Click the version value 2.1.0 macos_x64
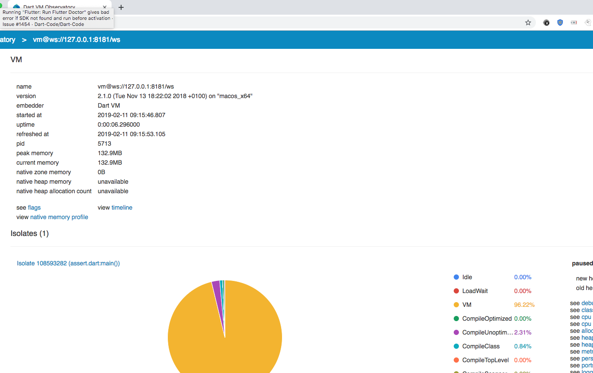593x373 pixels. click(x=175, y=96)
